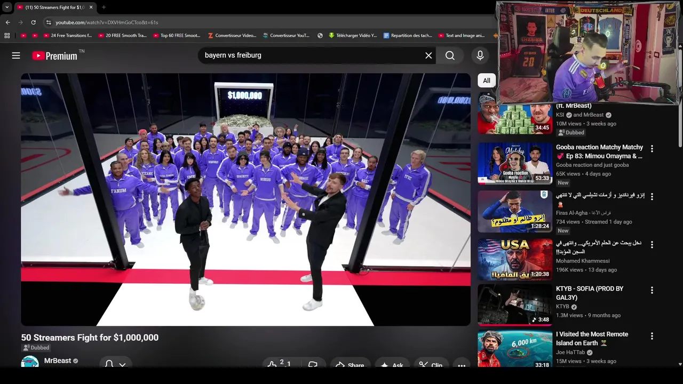Open Gooba reaction Matchy Matchy thumbnail

coord(515,163)
